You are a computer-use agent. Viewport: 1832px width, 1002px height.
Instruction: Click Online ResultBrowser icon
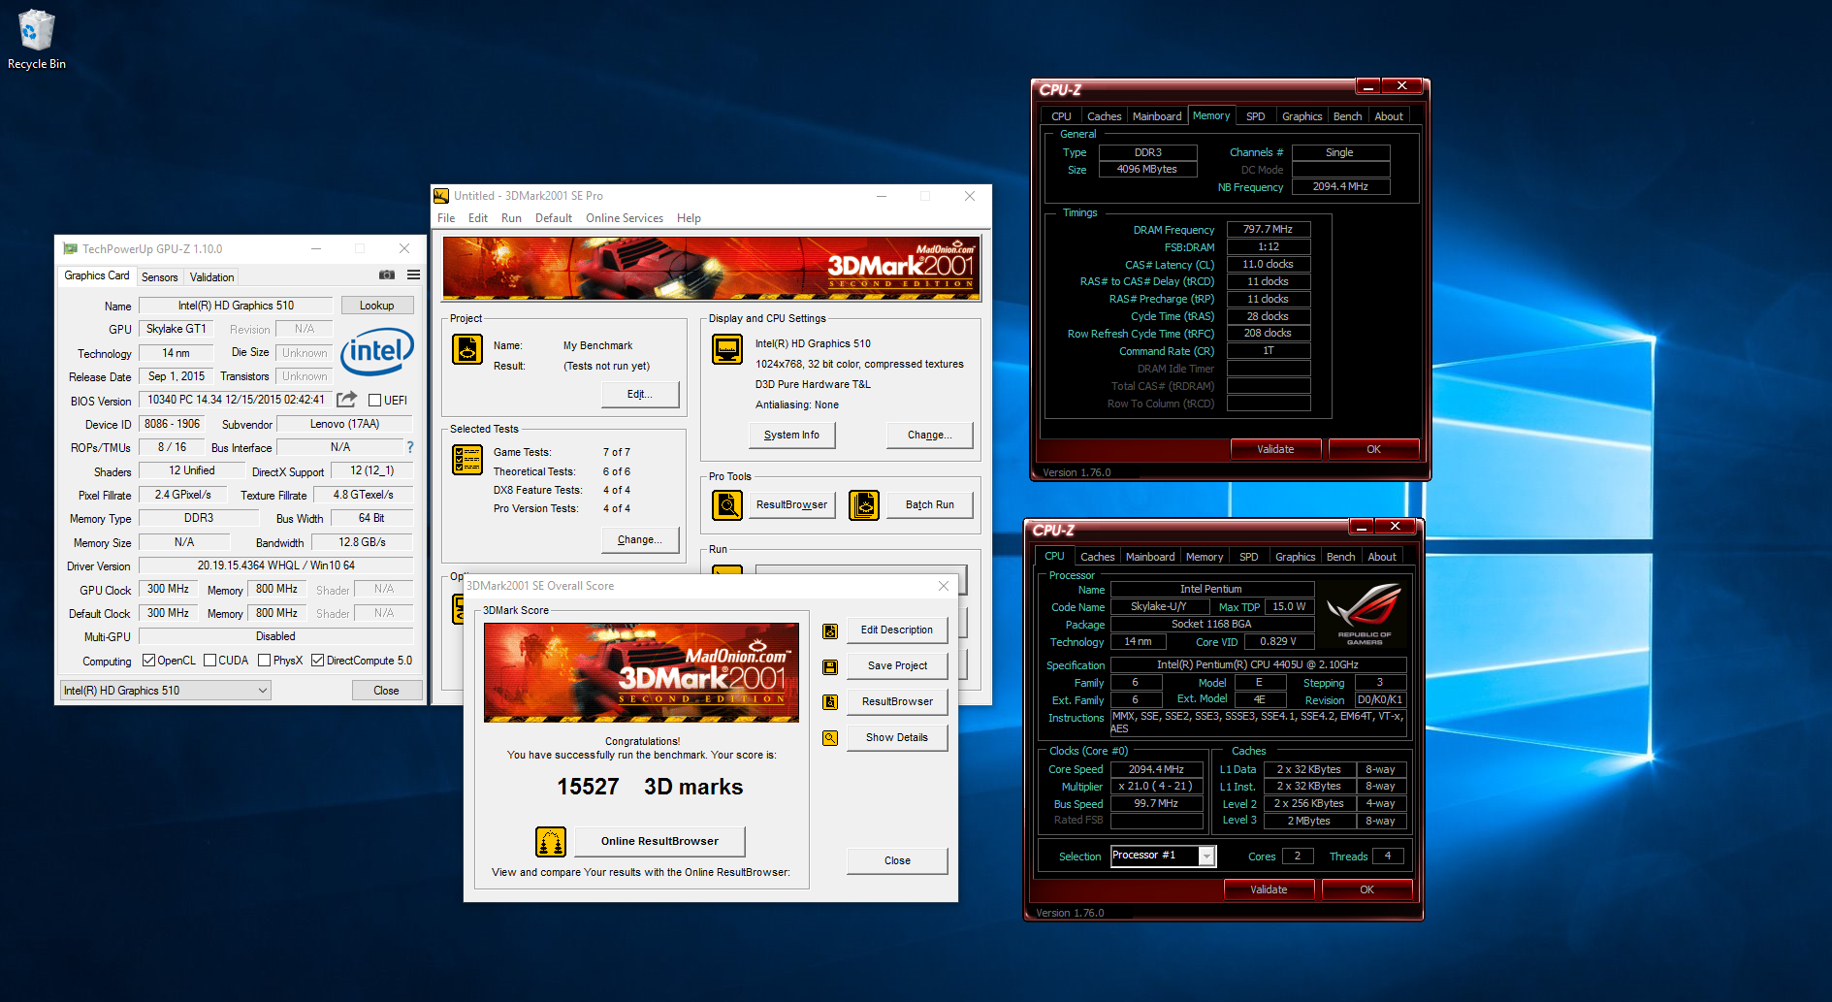(x=551, y=841)
